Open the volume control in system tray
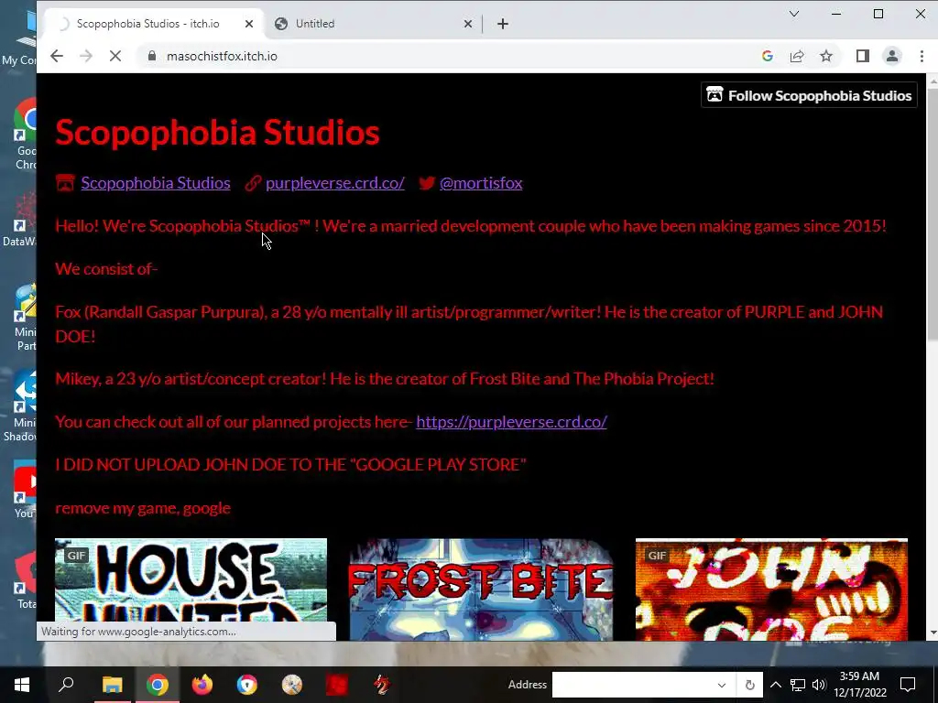This screenshot has height=703, width=938. point(818,685)
